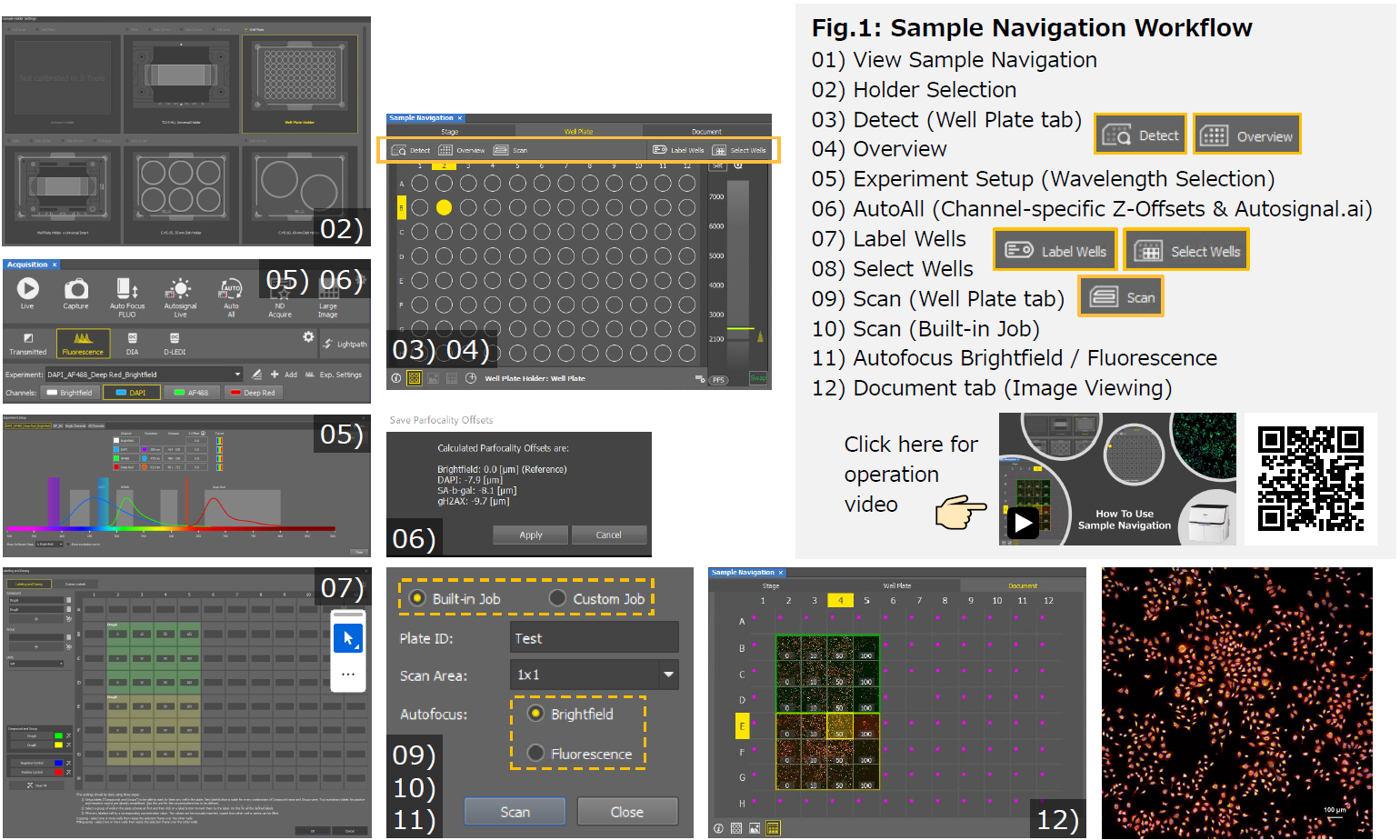Open the Unit dropdown in Labeling dialog
This screenshot has width=1400, height=840.
pos(36,664)
